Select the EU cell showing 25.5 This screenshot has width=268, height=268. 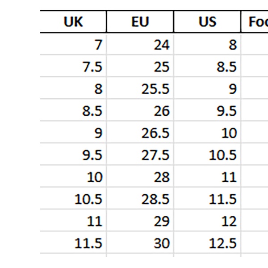coord(140,89)
